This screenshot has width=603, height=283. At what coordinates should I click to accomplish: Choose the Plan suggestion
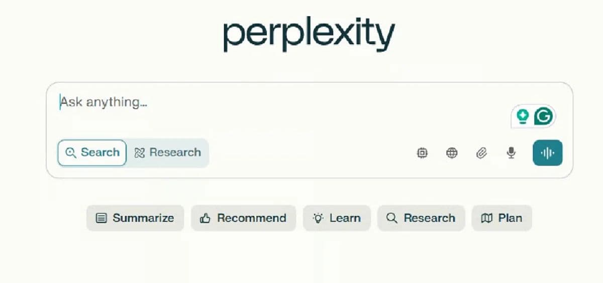coord(501,218)
